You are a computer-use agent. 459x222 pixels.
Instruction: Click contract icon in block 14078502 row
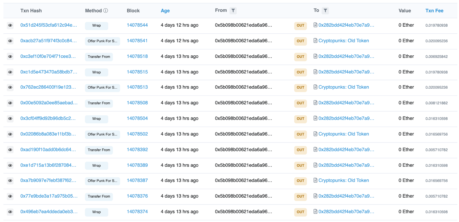[x=315, y=134]
